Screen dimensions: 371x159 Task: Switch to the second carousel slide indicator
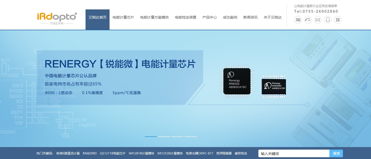[164, 137]
